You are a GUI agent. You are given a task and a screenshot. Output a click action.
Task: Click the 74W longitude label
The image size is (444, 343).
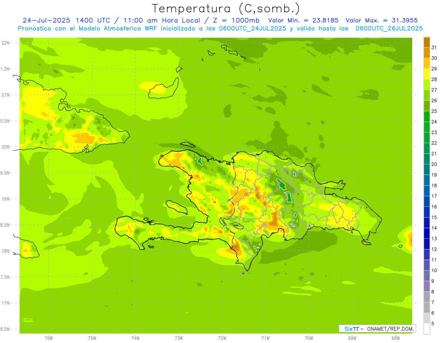(135, 338)
